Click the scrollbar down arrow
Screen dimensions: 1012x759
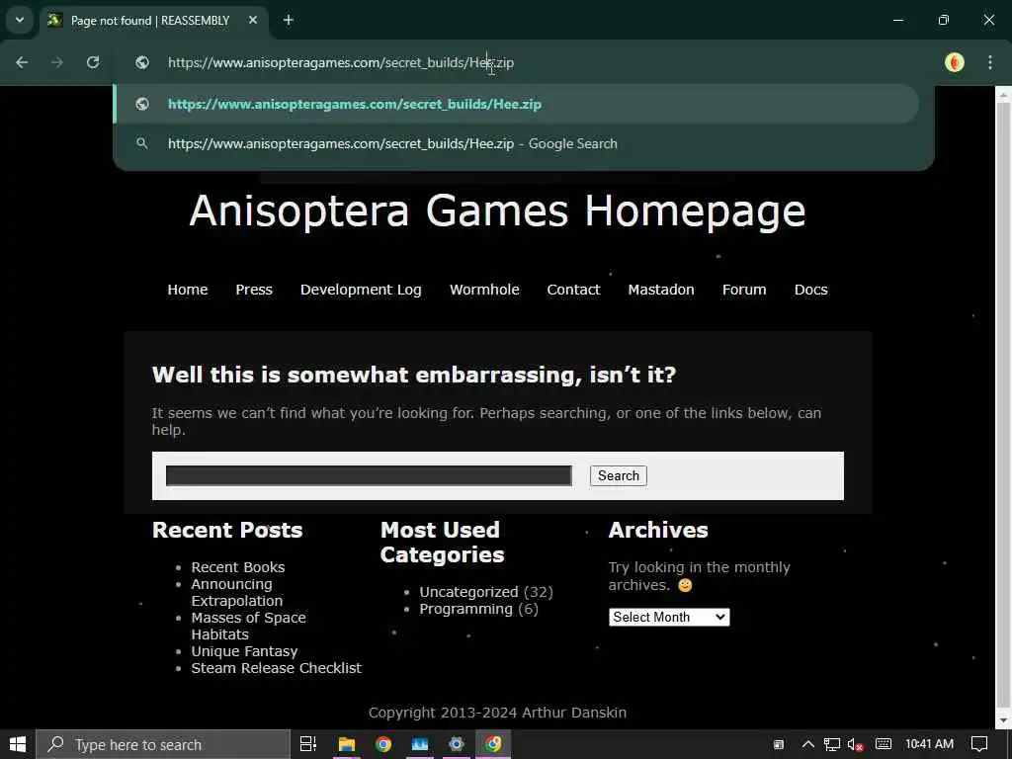point(1003,720)
